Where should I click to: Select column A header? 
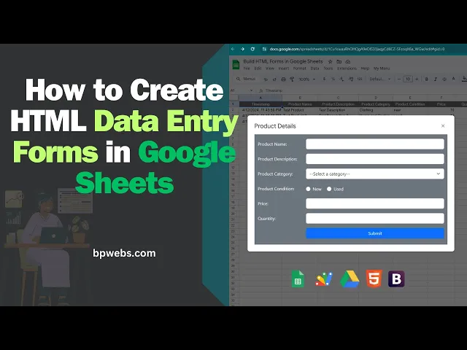[260, 98]
